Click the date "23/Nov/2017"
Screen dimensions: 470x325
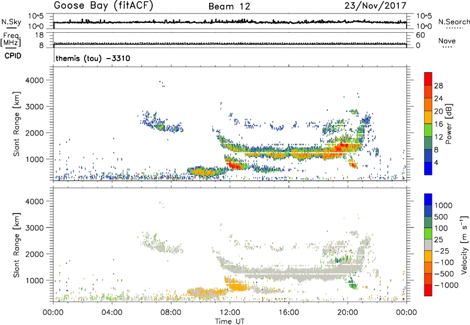point(375,6)
